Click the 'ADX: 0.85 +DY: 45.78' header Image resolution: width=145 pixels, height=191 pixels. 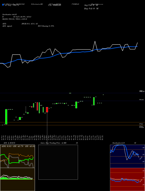[12, 146]
